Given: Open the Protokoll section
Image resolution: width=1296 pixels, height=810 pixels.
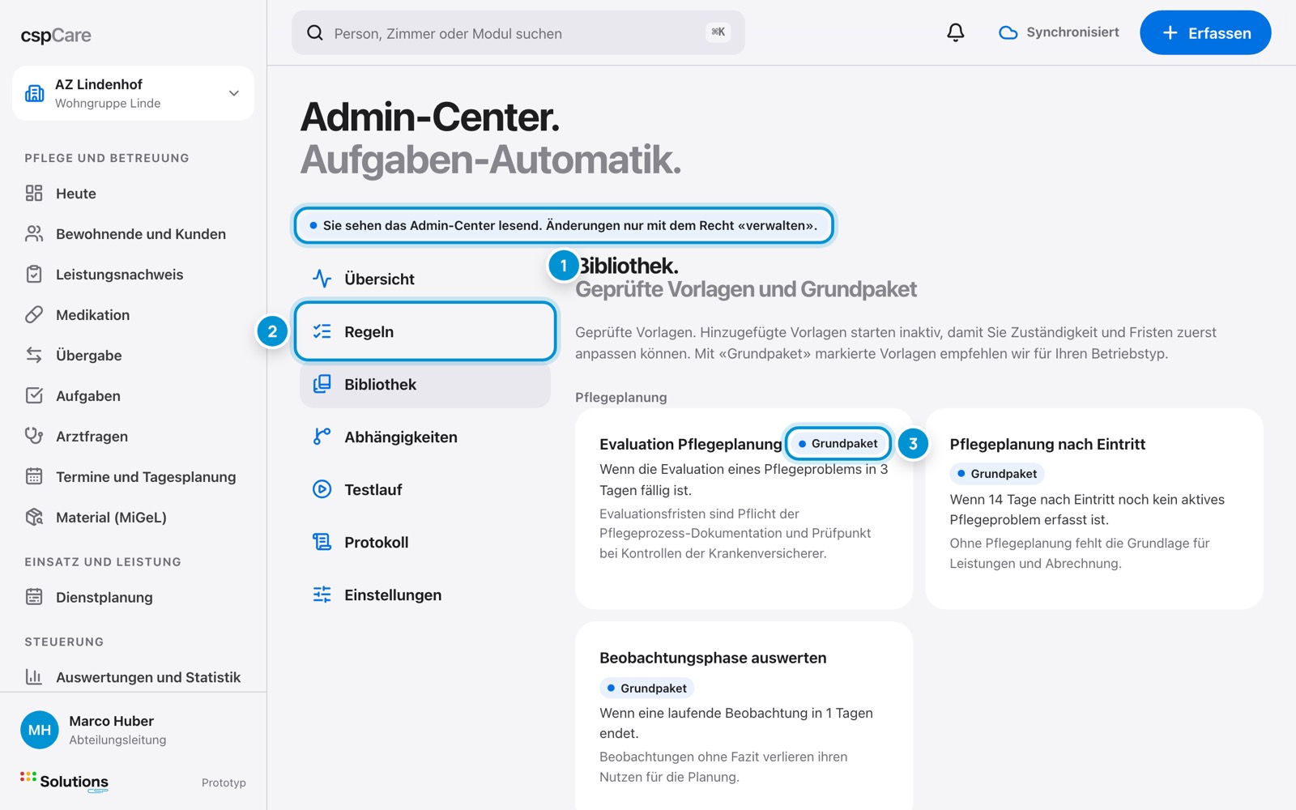Looking at the screenshot, I should pyautogui.click(x=425, y=542).
